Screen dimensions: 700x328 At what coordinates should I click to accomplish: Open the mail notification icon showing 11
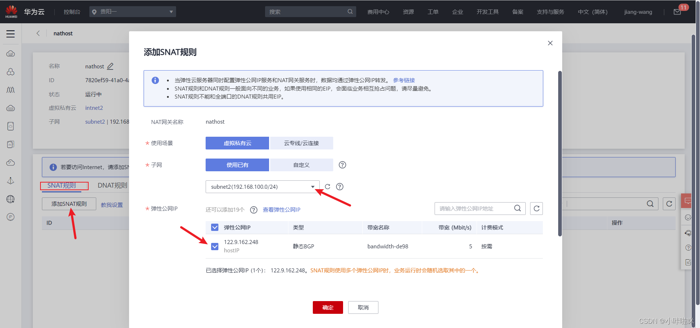pyautogui.click(x=677, y=11)
